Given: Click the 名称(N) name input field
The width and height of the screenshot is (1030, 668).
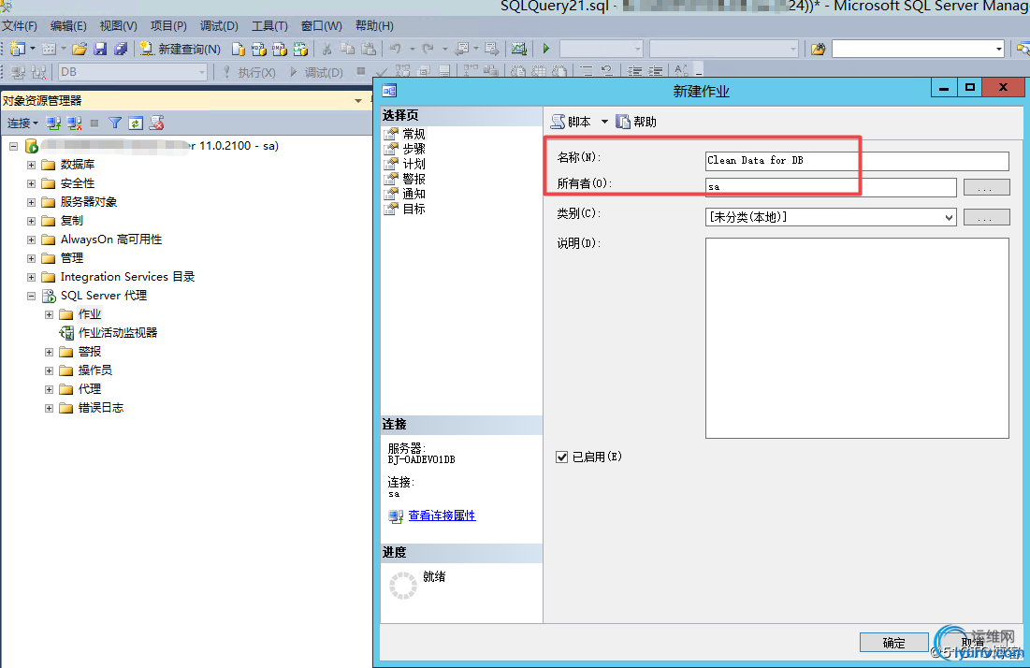Looking at the screenshot, I should 857,161.
